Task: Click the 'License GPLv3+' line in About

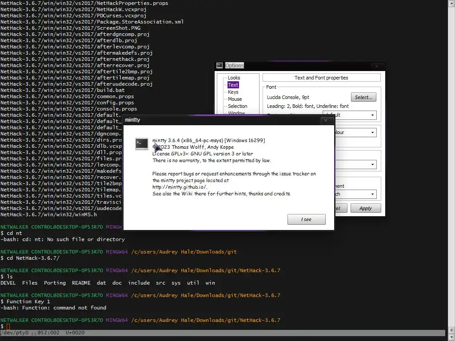Action: [203, 154]
